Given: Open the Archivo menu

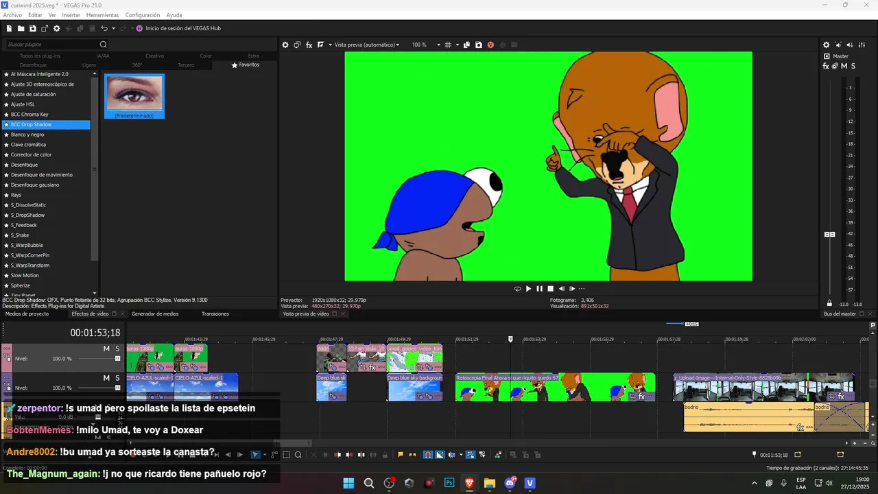Looking at the screenshot, I should [x=12, y=15].
